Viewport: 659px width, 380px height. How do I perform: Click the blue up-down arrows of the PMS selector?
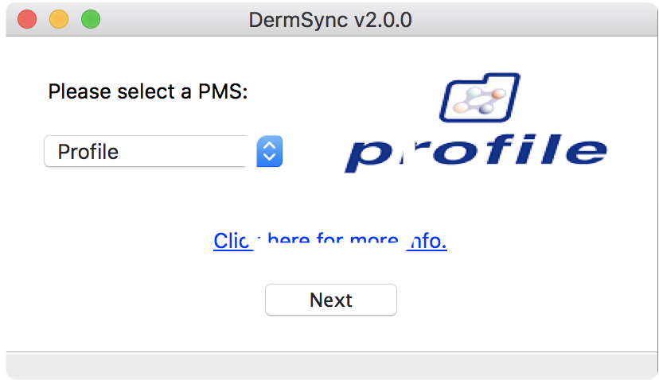coord(270,151)
